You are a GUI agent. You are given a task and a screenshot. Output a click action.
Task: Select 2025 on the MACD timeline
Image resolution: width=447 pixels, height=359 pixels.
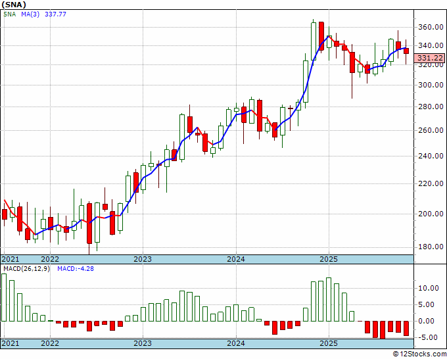(329, 343)
